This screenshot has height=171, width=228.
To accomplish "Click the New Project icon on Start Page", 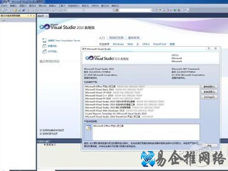I will (44, 46).
